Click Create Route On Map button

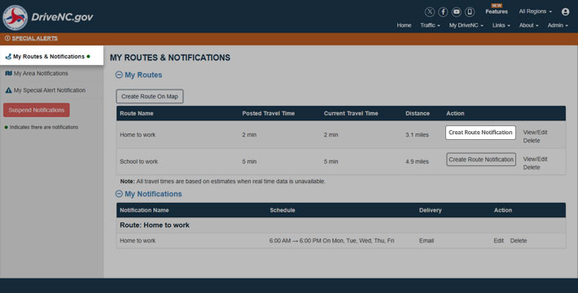tap(150, 97)
